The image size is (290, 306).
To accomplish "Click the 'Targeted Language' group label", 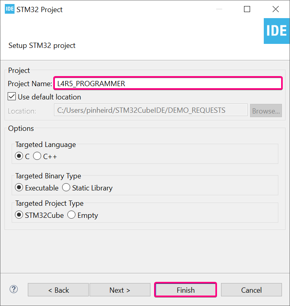I will click(x=46, y=145).
